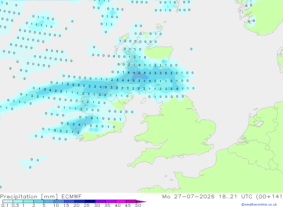This screenshot has width=283, height=207.
Task: Pick the legend swatch between 20 and 25
Action: pyautogui.click(x=80, y=201)
